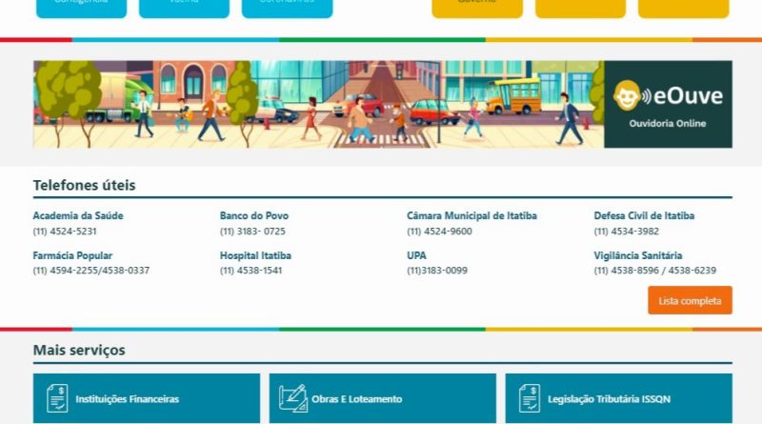Open the Legislação Tributária ISSQN tile label
This screenshot has width=762, height=424.
[x=609, y=399]
